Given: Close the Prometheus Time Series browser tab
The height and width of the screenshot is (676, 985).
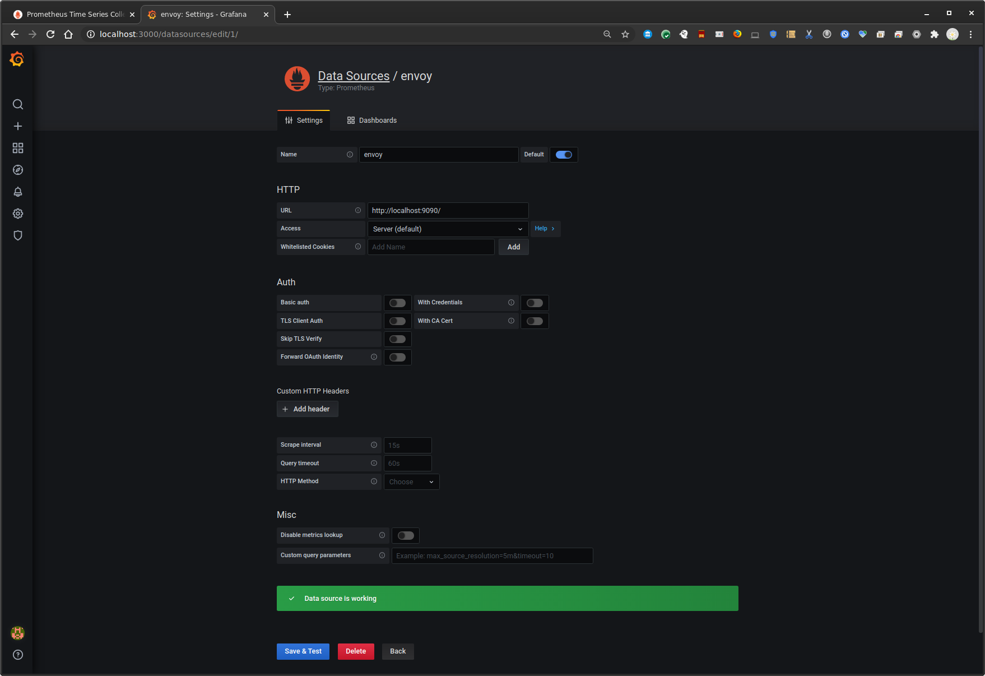Looking at the screenshot, I should coord(132,15).
